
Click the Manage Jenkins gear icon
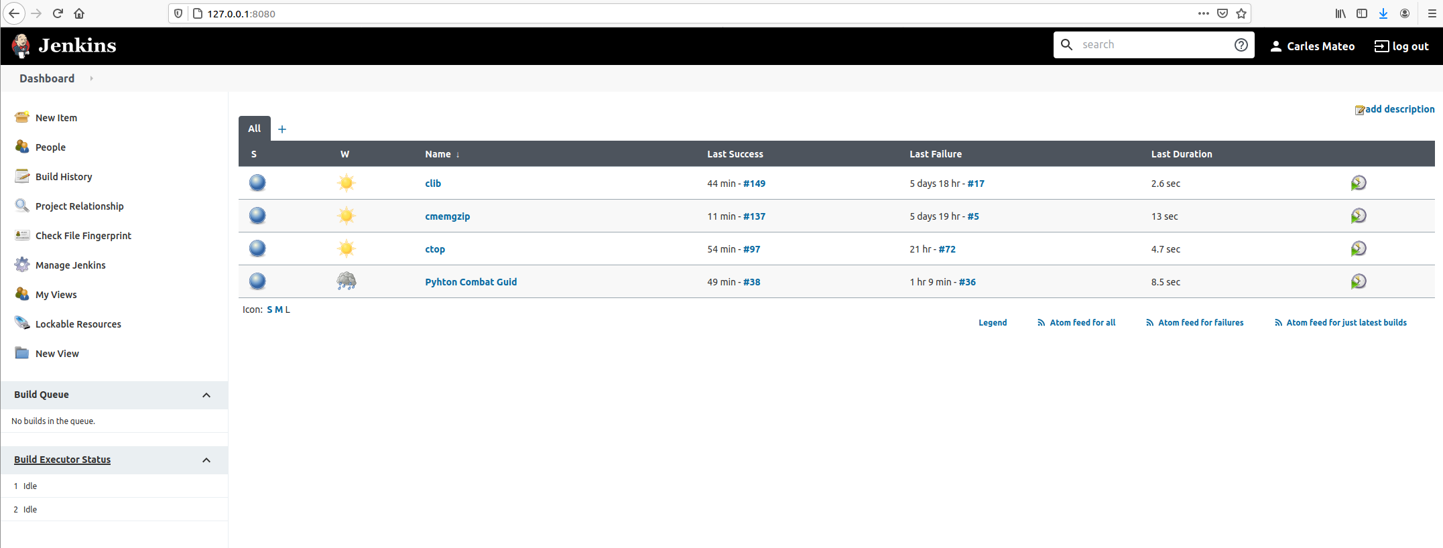22,265
